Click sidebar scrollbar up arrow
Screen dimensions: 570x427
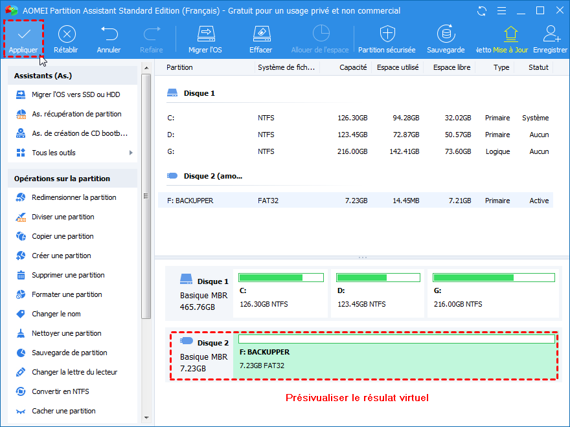[x=146, y=68]
